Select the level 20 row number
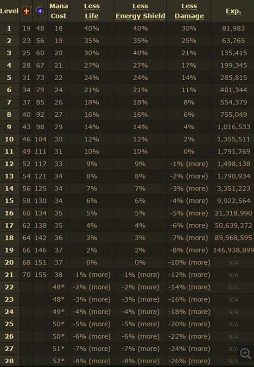254x367 pixels. point(9,262)
